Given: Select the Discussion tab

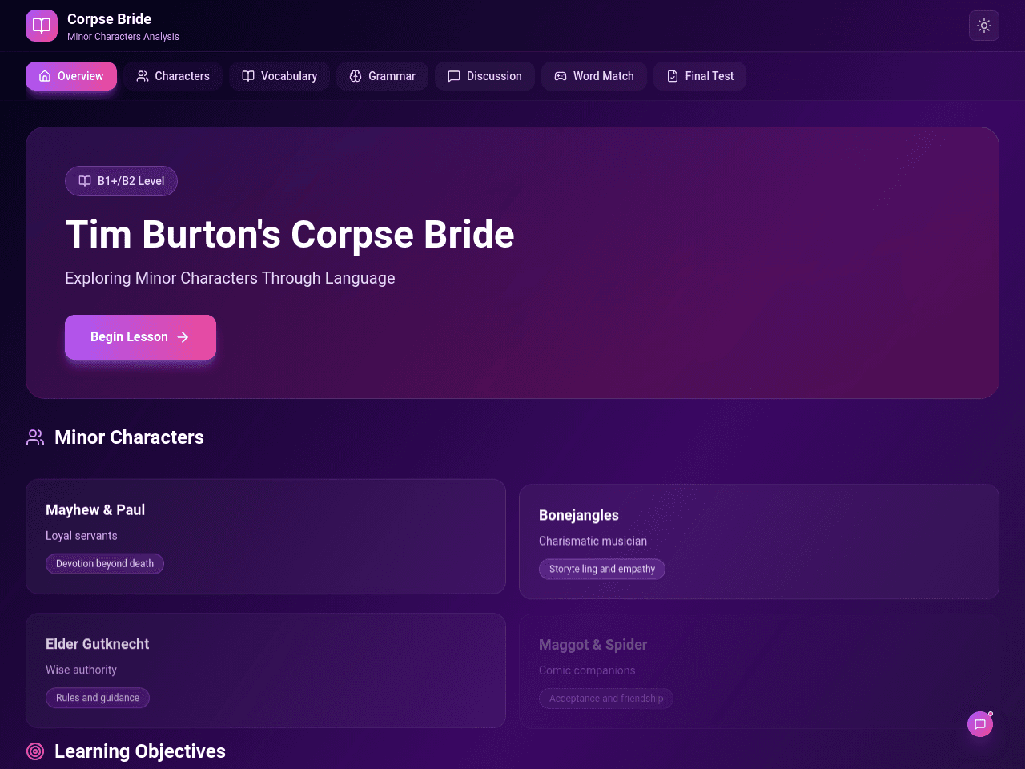Looking at the screenshot, I should (484, 76).
